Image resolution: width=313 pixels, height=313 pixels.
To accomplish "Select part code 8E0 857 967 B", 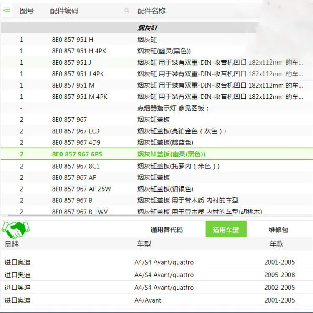I will pyautogui.click(x=72, y=200).
